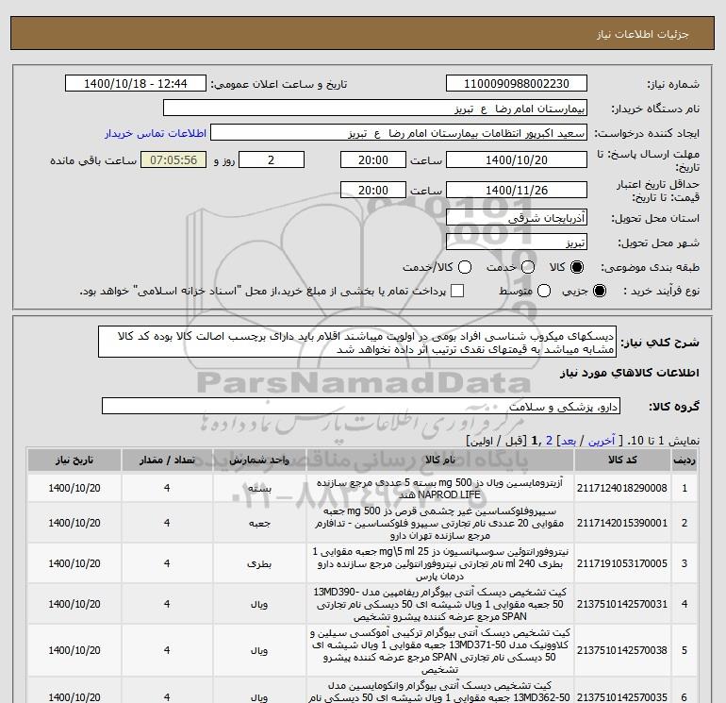Click the کد کالا column header
This screenshot has height=703, width=726.
coord(622,460)
